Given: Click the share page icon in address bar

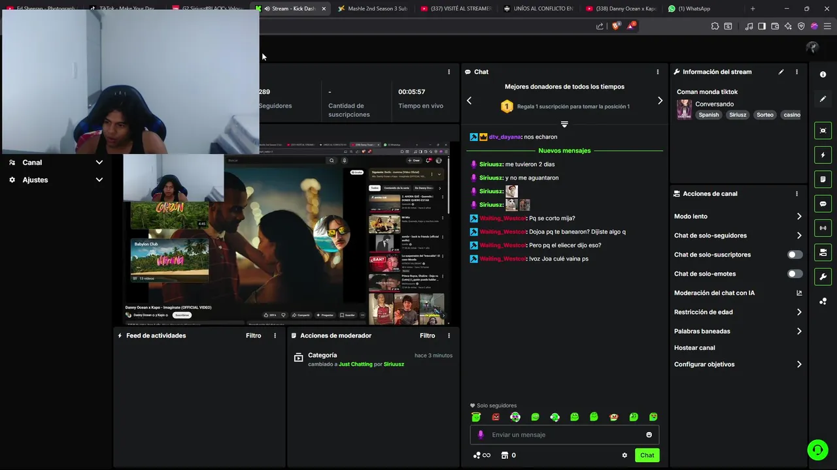Looking at the screenshot, I should coord(600,26).
